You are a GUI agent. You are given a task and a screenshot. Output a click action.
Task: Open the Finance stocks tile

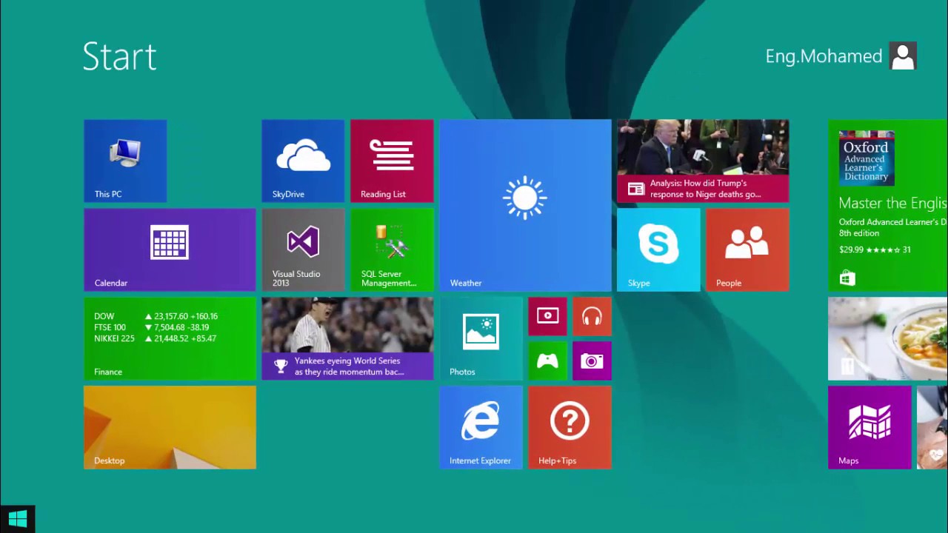coord(170,338)
